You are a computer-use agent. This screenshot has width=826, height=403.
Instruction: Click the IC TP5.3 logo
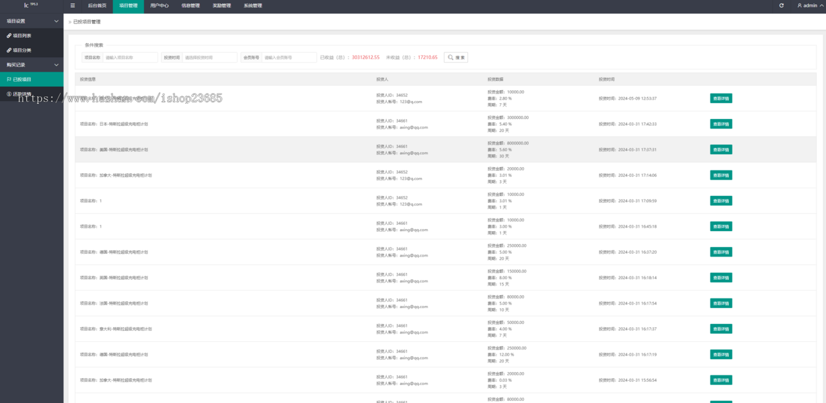click(31, 6)
